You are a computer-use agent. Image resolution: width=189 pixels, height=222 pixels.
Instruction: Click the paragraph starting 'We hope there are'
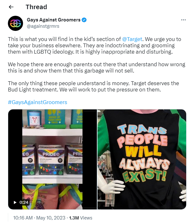point(97,67)
